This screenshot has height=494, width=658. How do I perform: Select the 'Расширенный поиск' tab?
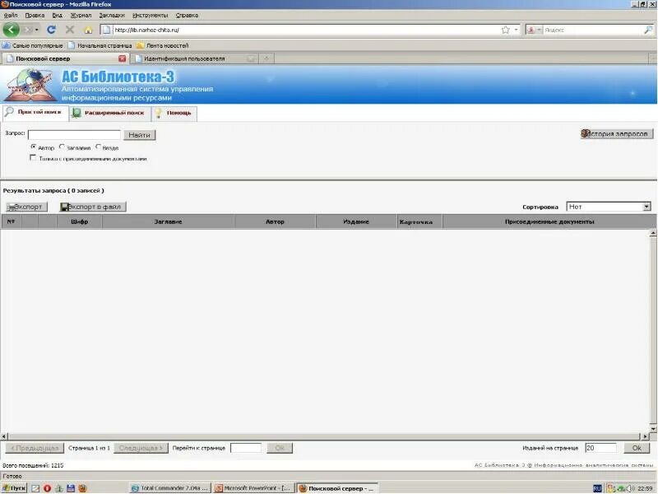110,113
